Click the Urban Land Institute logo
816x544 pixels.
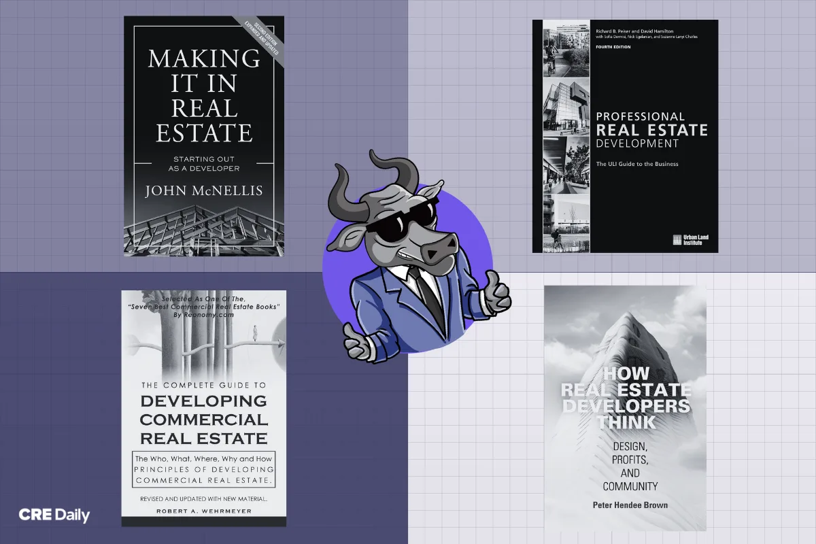(x=690, y=240)
